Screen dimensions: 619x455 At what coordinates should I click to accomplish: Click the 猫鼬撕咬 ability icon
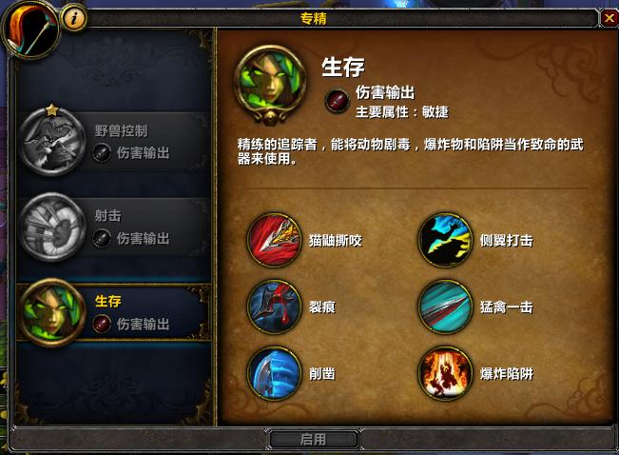[x=275, y=240]
